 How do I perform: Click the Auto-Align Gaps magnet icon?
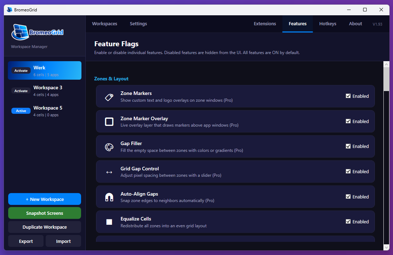coord(109,196)
